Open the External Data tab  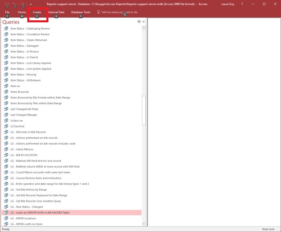[56, 12]
